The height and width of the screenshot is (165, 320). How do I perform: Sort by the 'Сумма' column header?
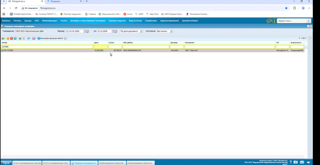[x=115, y=43]
